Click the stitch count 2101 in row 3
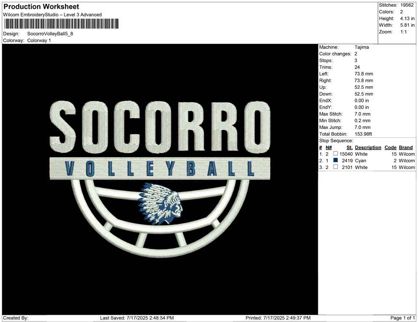Image resolution: width=418 pixels, height=322 pixels. pos(347,167)
